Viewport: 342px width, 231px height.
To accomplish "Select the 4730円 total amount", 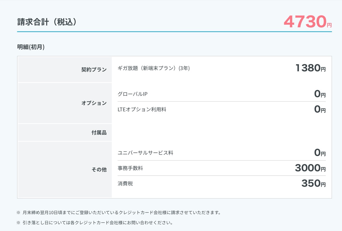I will [308, 22].
